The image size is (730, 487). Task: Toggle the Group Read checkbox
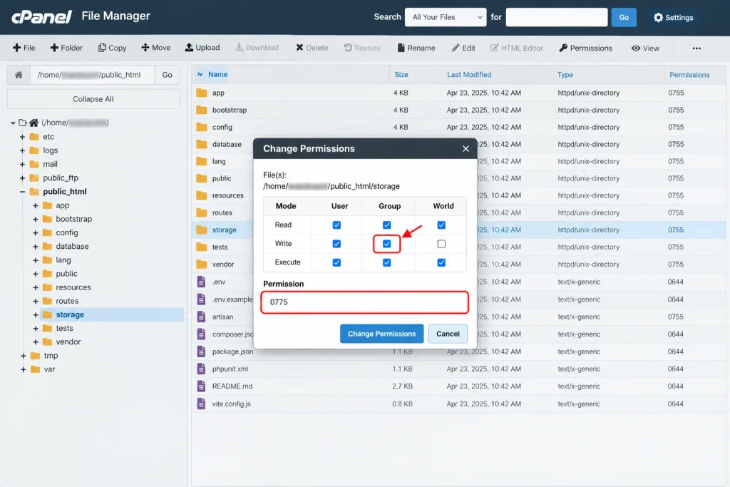[x=387, y=225]
